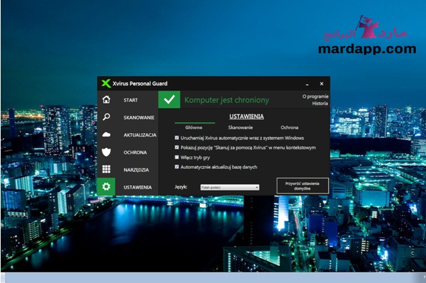This screenshot has height=283, width=426.
Task: Open the SKANOWANIE sidebar section
Action: tap(139, 117)
